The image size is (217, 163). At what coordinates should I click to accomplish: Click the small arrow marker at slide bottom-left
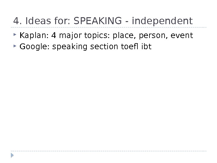point(12,156)
